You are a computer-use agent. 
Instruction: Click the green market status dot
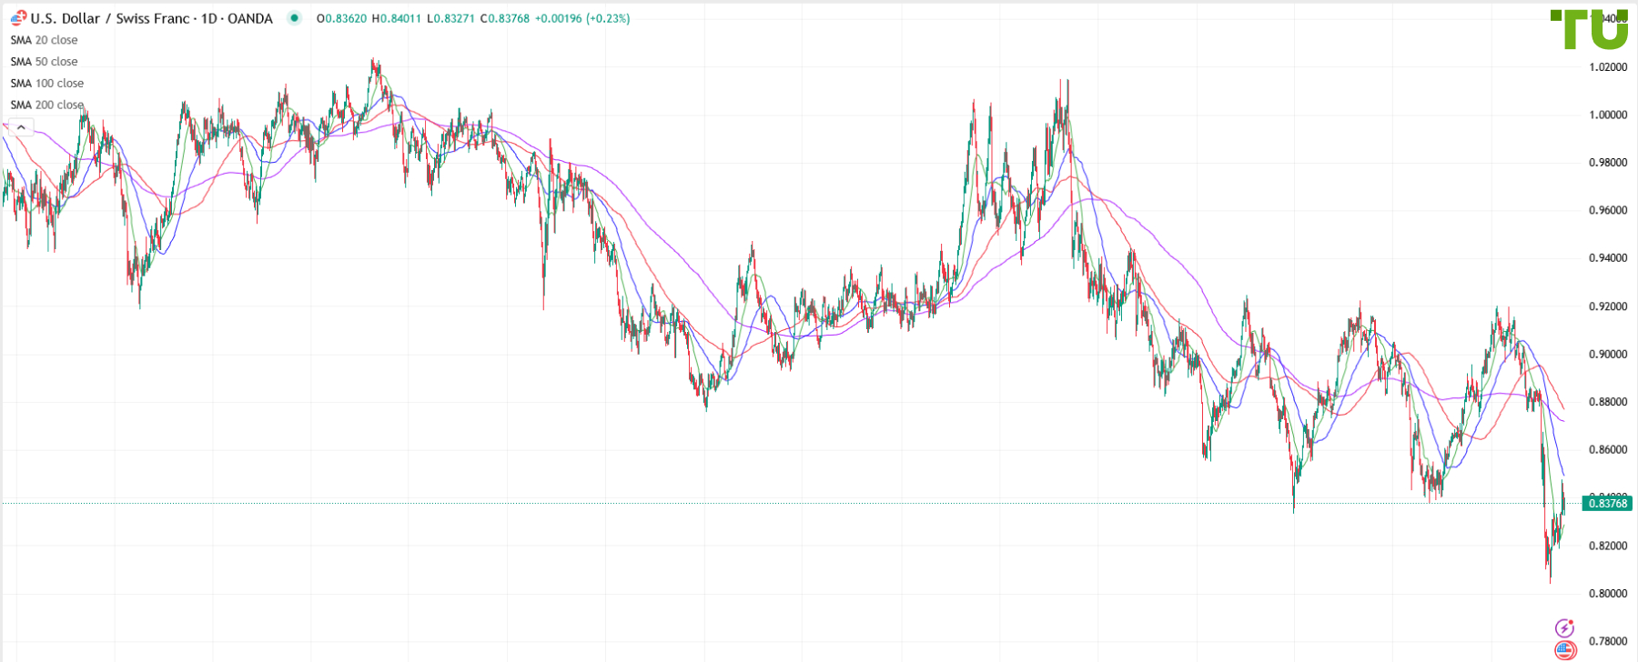click(x=294, y=17)
